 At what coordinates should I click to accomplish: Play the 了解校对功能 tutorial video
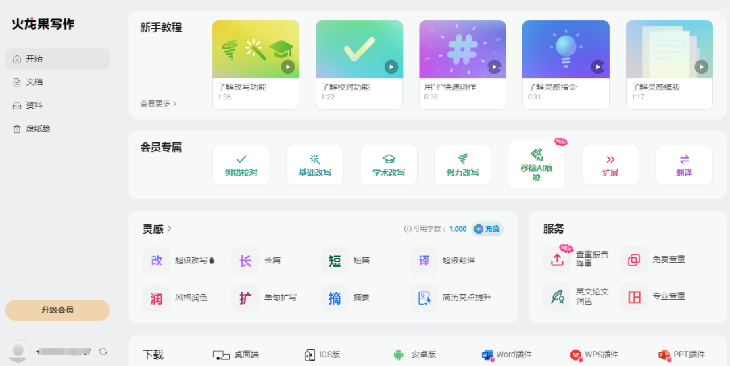[x=391, y=67]
